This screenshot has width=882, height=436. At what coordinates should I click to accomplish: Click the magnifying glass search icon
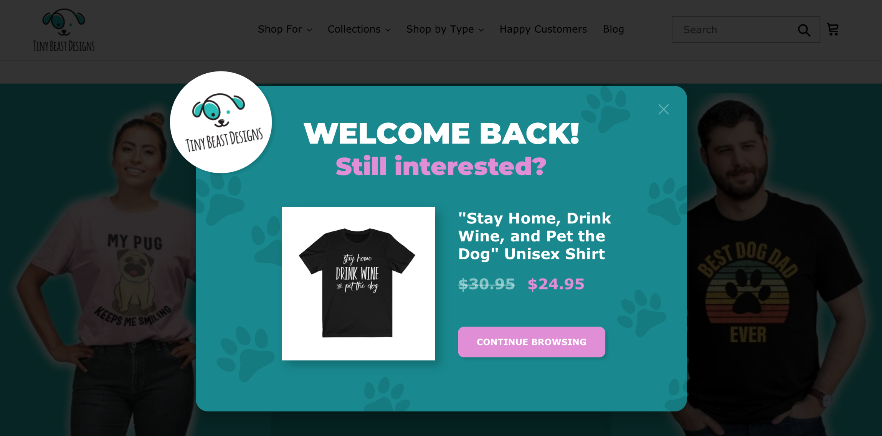(804, 30)
